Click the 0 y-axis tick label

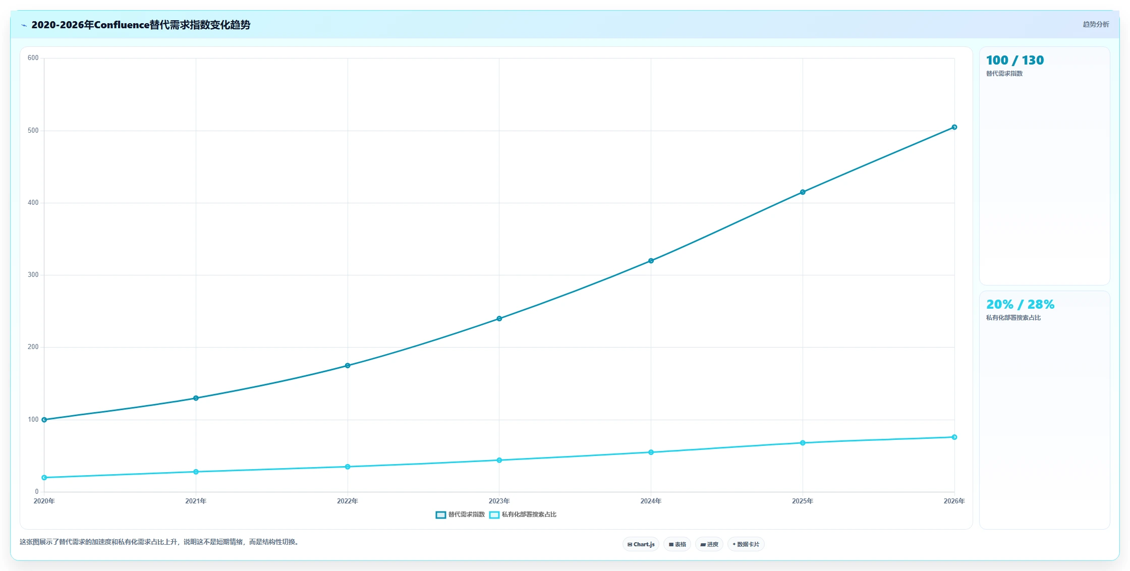pyautogui.click(x=37, y=492)
